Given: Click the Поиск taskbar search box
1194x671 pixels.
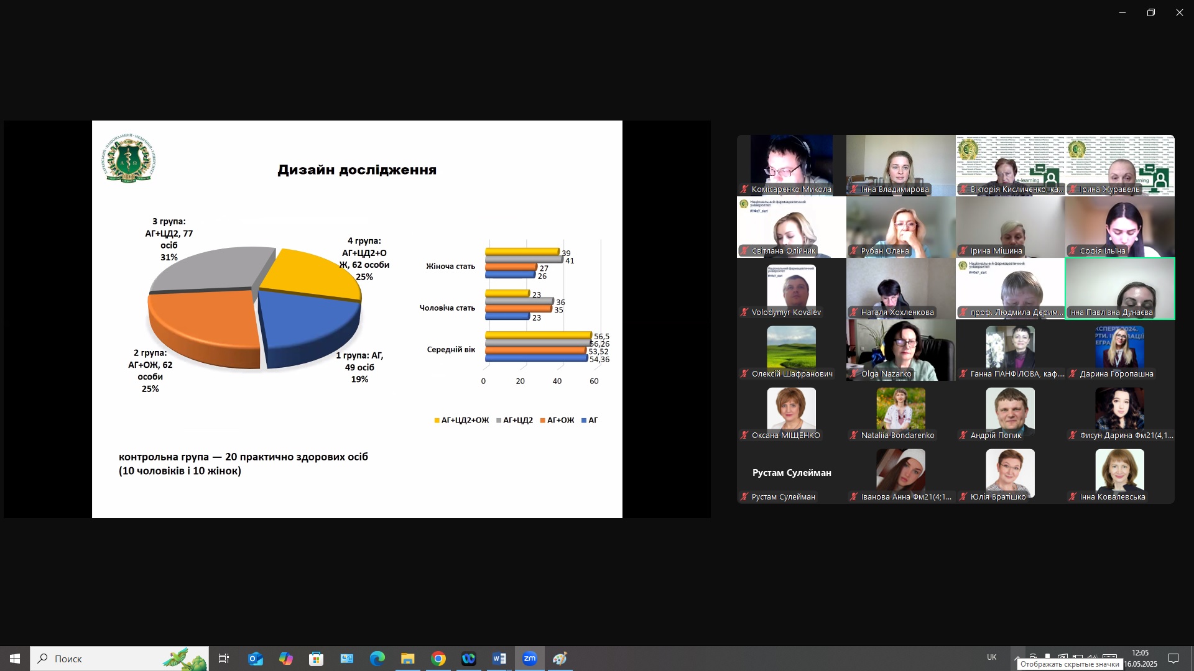Looking at the screenshot, I should (x=119, y=659).
